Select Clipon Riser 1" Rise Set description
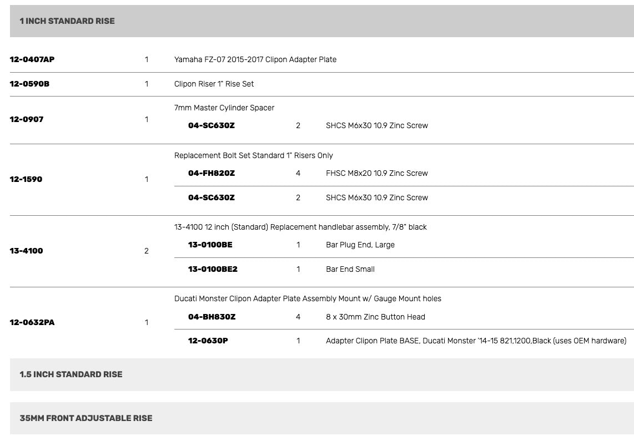This screenshot has width=634, height=446. pos(214,84)
